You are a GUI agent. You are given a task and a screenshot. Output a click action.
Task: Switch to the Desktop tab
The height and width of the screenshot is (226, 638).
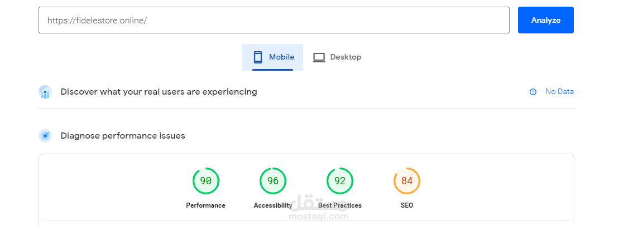tap(337, 57)
